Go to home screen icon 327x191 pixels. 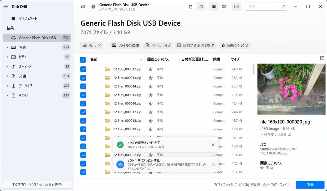pyautogui.click(x=83, y=7)
